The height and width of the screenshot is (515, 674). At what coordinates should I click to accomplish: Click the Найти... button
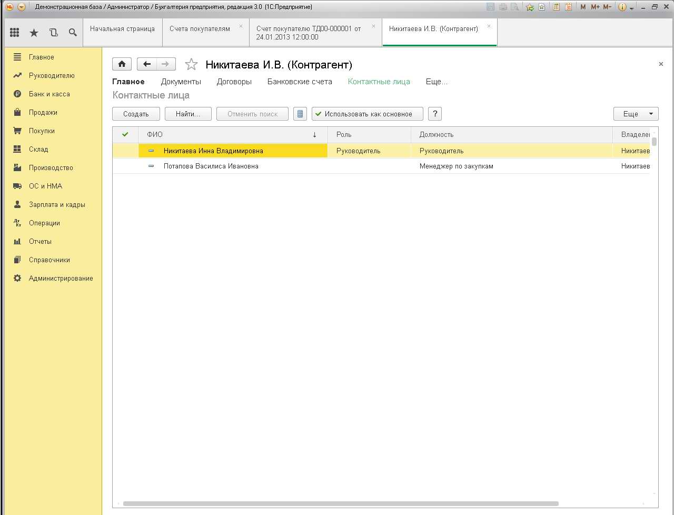point(188,114)
